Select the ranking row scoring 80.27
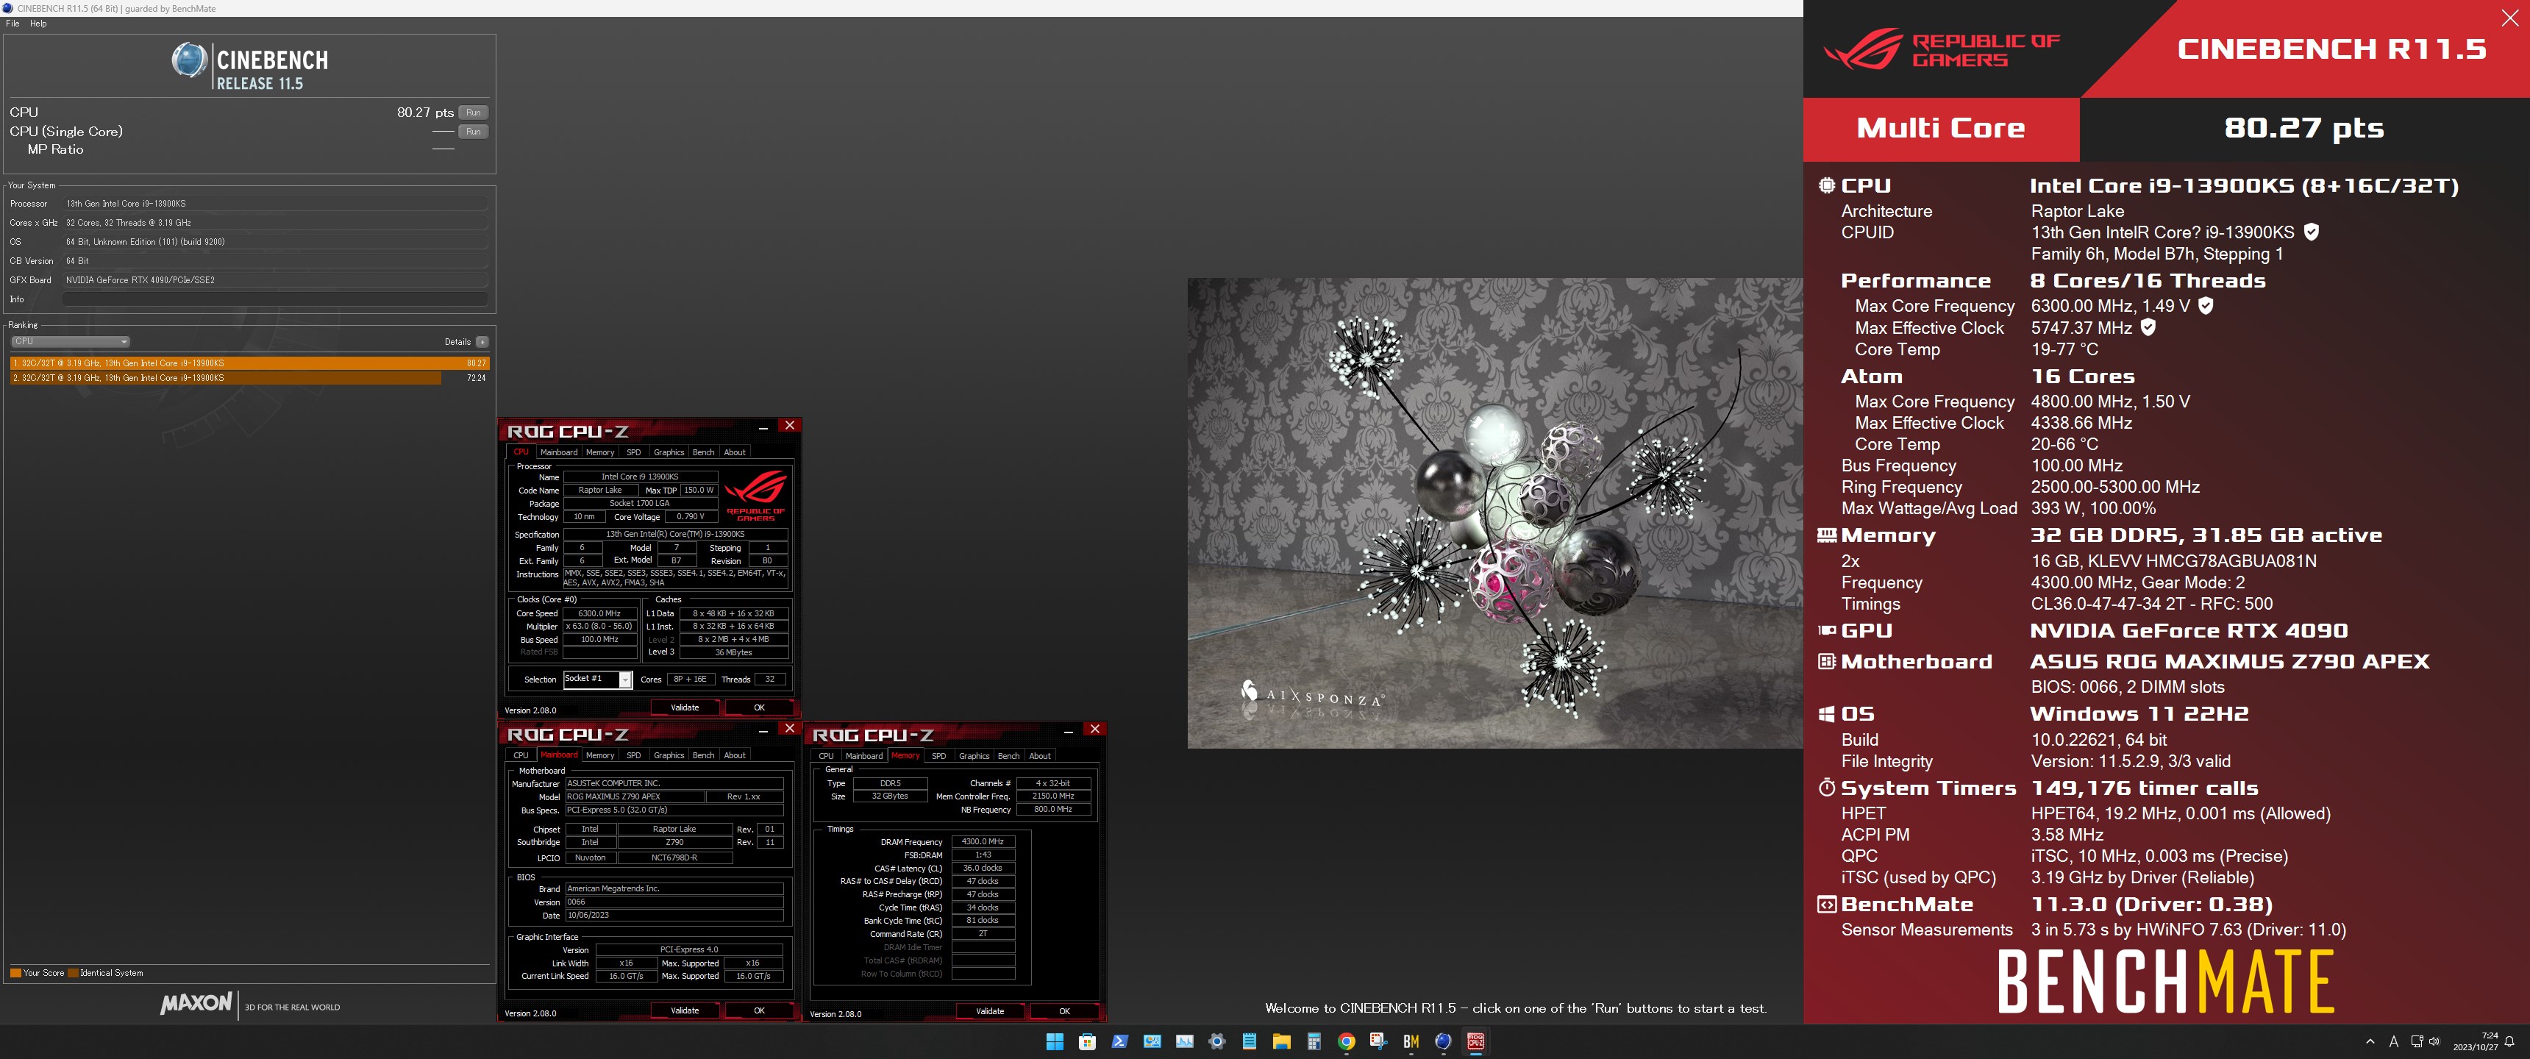Screen dimensions: 2530x1059 (249, 363)
